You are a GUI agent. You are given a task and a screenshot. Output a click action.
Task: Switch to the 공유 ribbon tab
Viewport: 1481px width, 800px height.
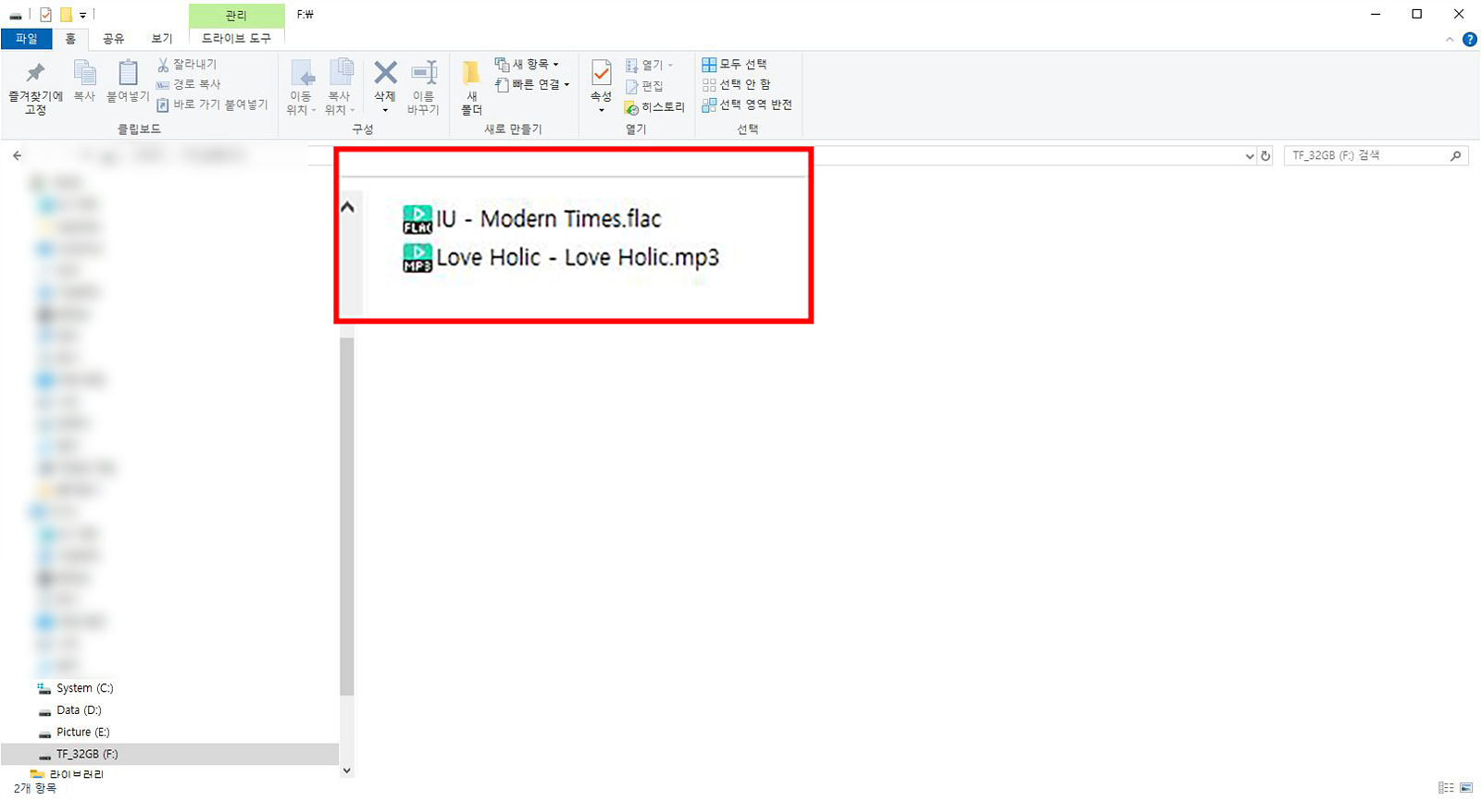[113, 38]
